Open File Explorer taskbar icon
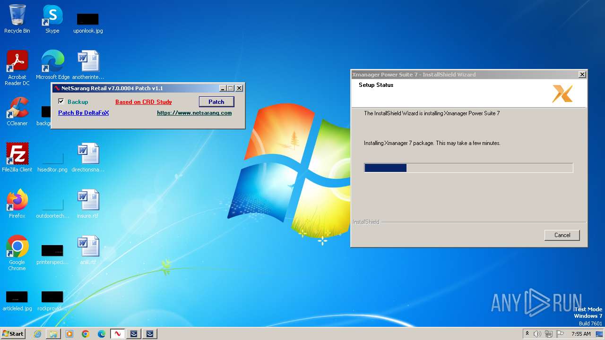Image resolution: width=605 pixels, height=340 pixels. 53,334
